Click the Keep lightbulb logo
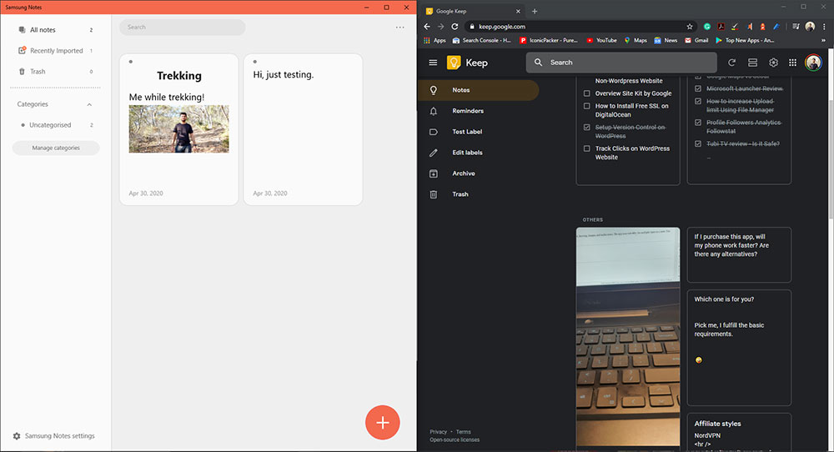The width and height of the screenshot is (834, 452). (x=454, y=63)
